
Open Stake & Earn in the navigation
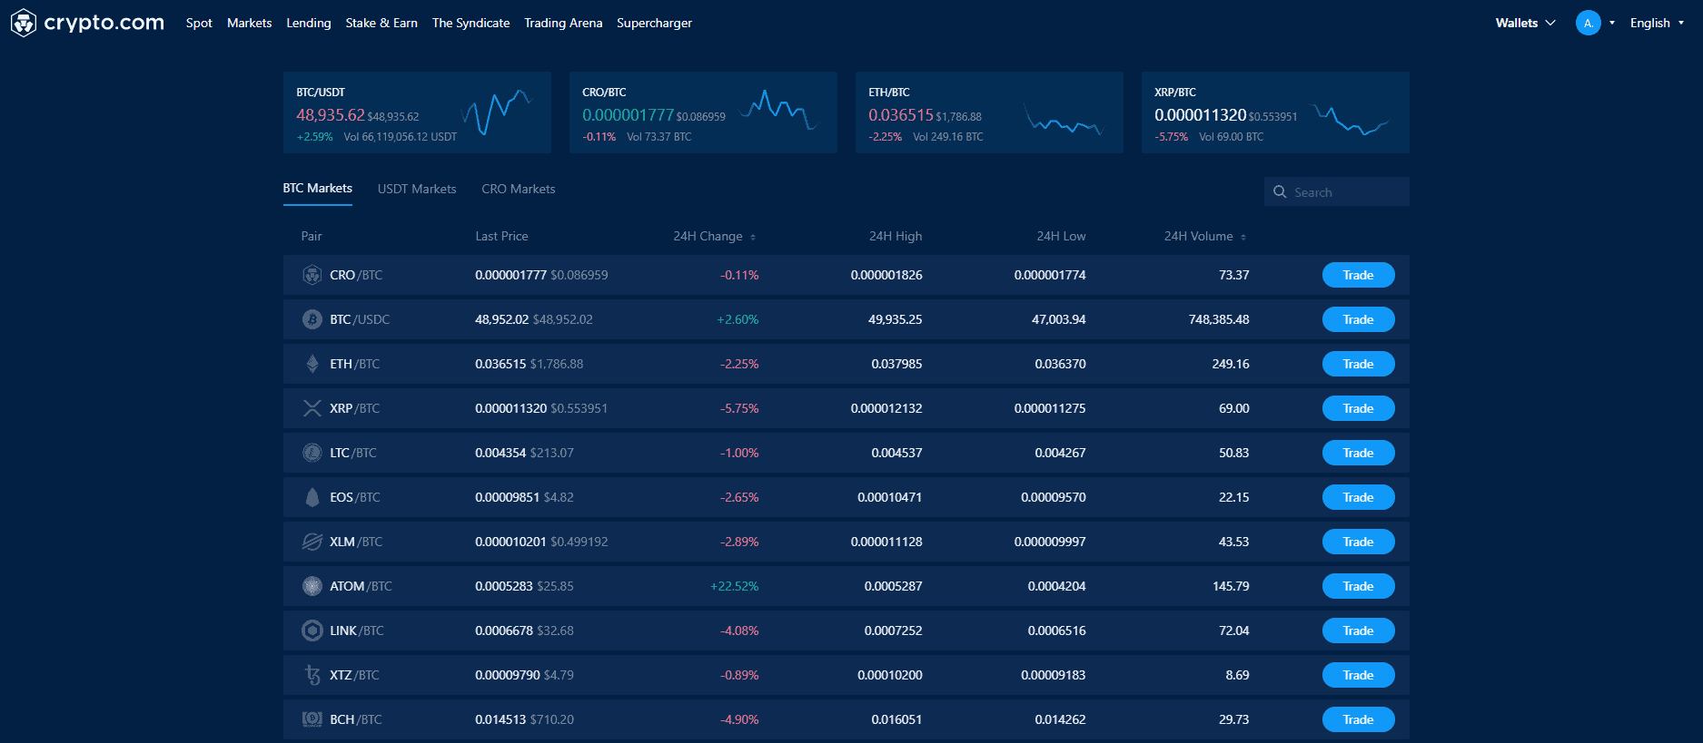pyautogui.click(x=381, y=23)
